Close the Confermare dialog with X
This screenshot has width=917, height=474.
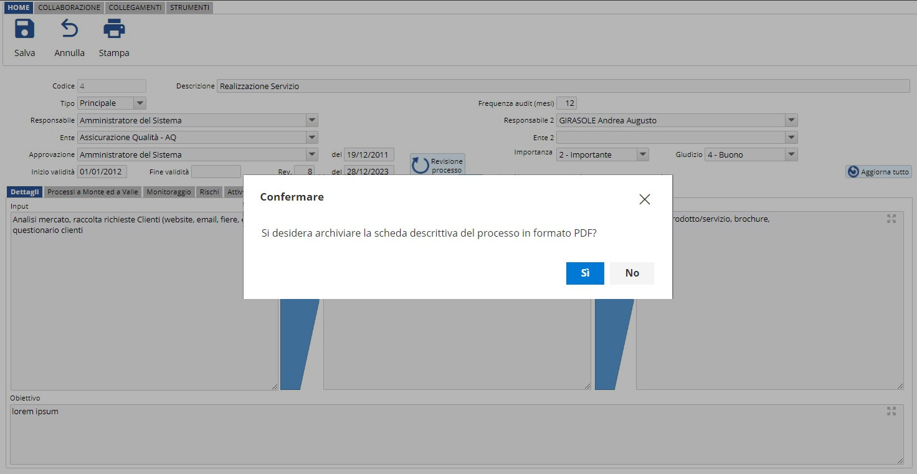[644, 199]
